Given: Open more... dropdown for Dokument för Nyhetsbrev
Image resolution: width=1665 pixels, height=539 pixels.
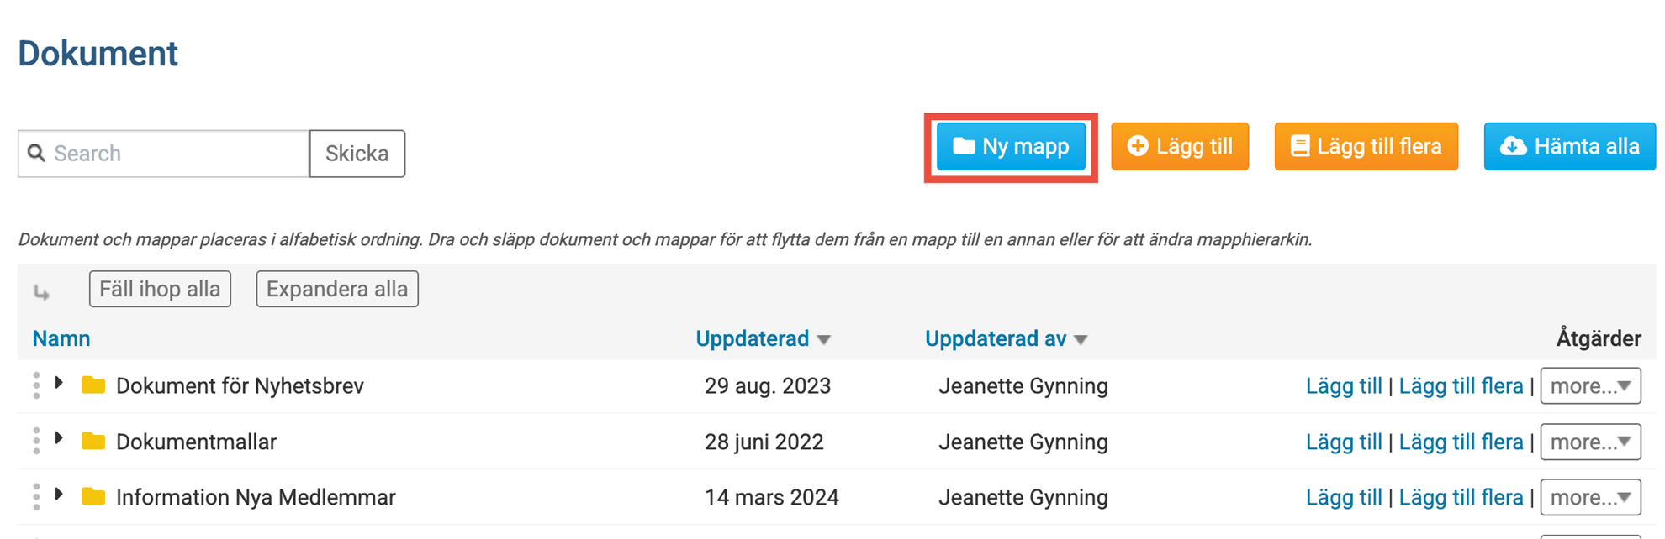Looking at the screenshot, I should point(1590,385).
